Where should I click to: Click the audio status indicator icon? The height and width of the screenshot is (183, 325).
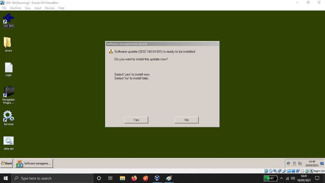(275, 171)
